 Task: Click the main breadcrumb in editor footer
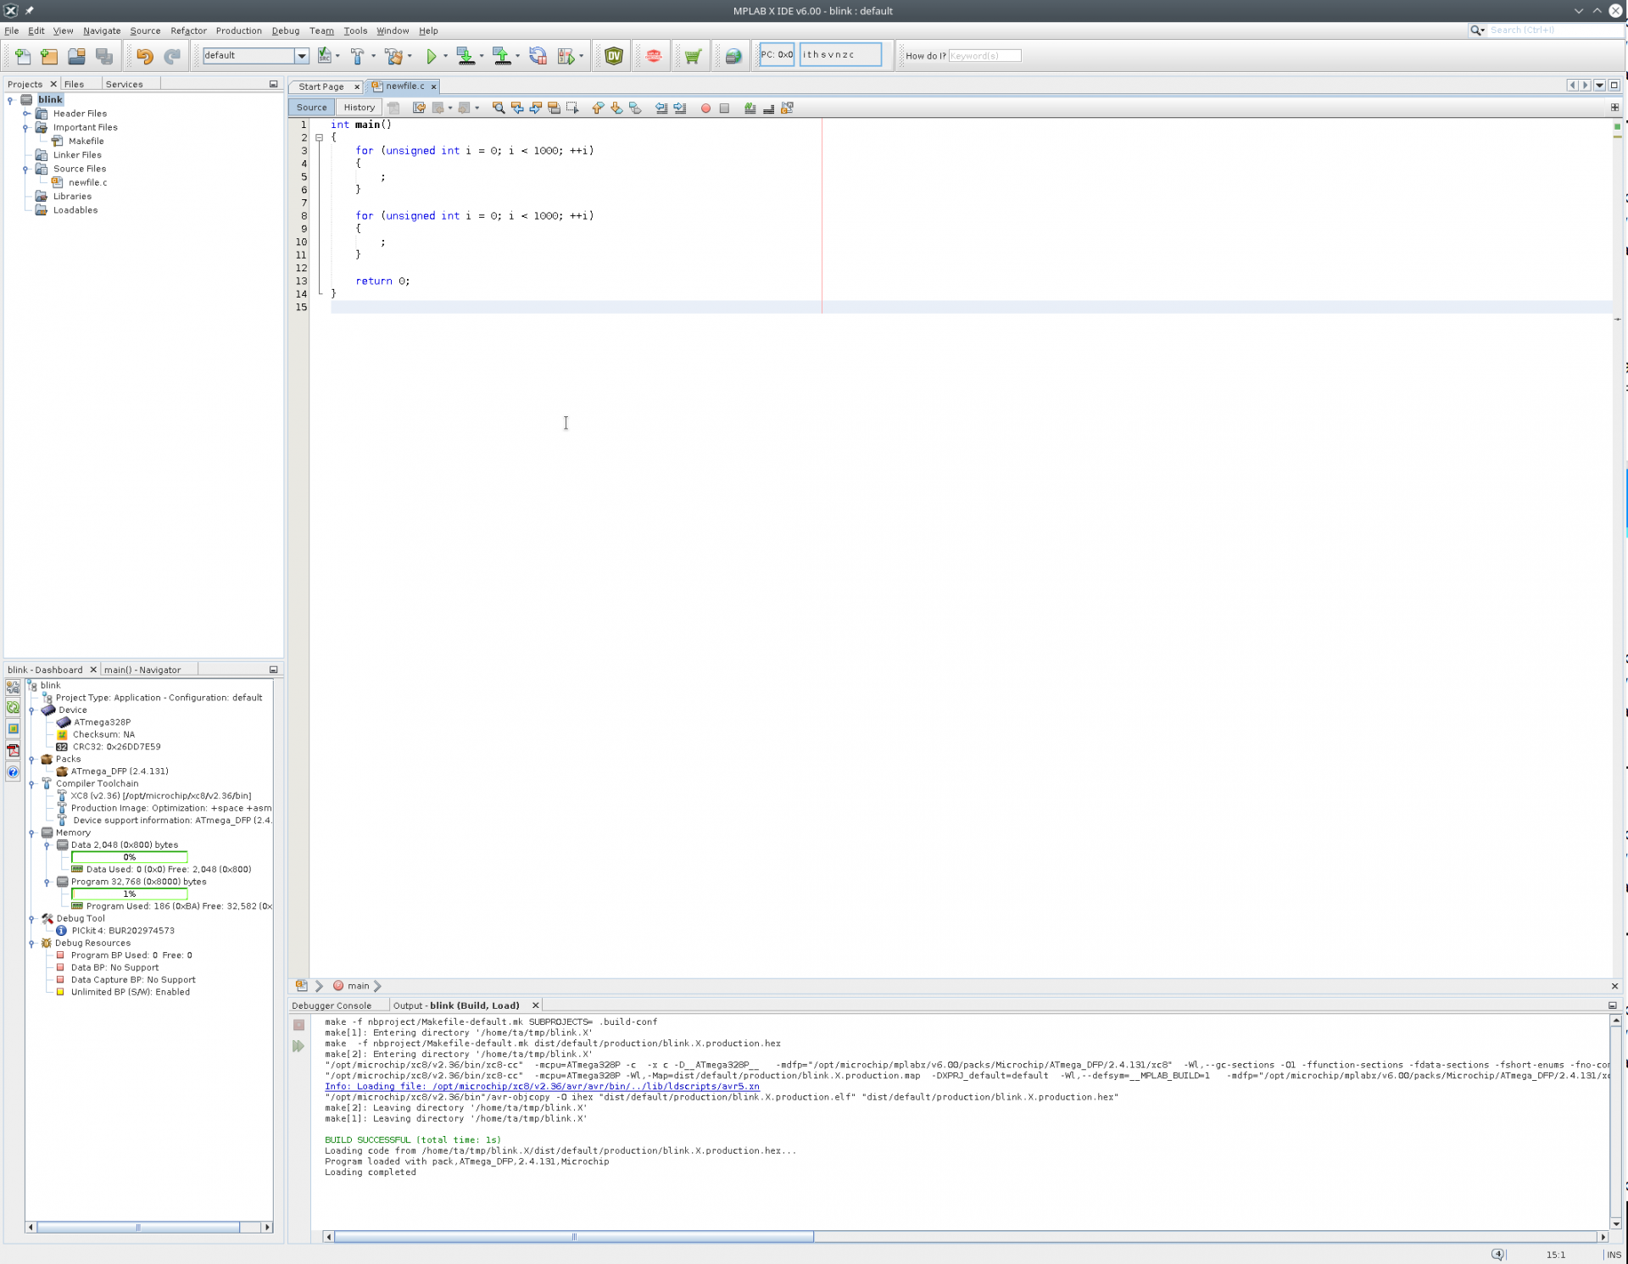[x=358, y=986]
